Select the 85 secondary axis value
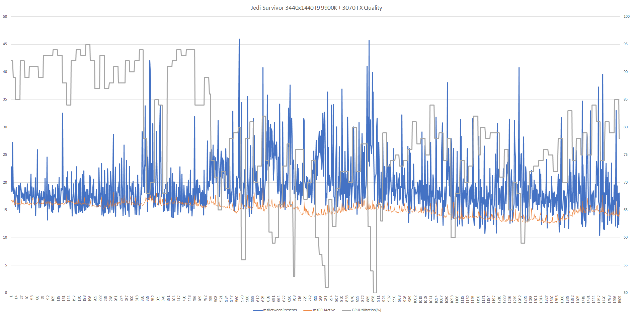The image size is (633, 317). 626,100
